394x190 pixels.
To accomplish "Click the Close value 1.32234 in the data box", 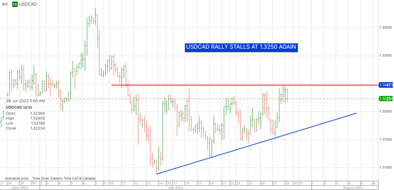I will (38, 128).
